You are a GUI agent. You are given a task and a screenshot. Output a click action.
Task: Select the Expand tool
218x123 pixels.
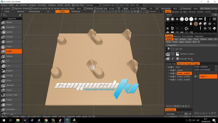tap(11, 71)
